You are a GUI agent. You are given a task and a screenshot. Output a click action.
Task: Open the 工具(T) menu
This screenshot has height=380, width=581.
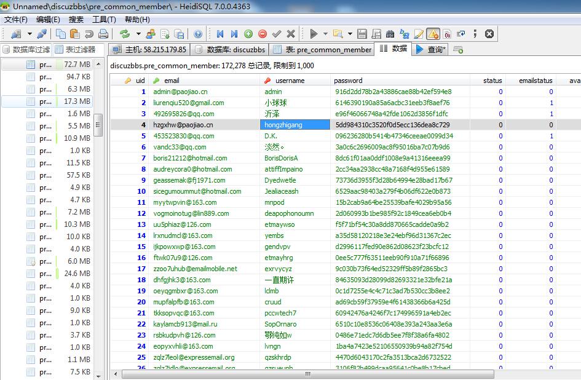click(104, 20)
